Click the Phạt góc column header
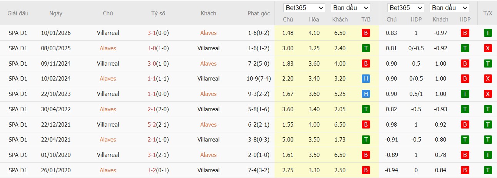The width and height of the screenshot is (497, 178). tap(259, 13)
